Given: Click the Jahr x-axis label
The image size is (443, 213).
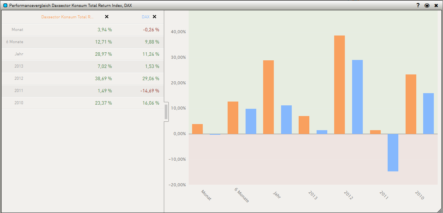Looking at the screenshot, I should (x=277, y=195).
